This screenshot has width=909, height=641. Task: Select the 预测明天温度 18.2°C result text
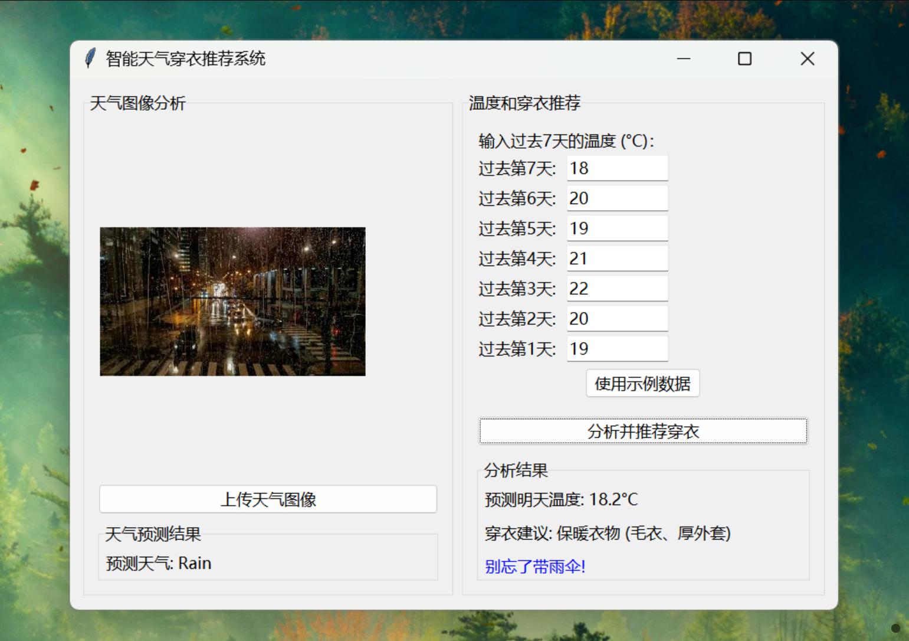click(561, 500)
